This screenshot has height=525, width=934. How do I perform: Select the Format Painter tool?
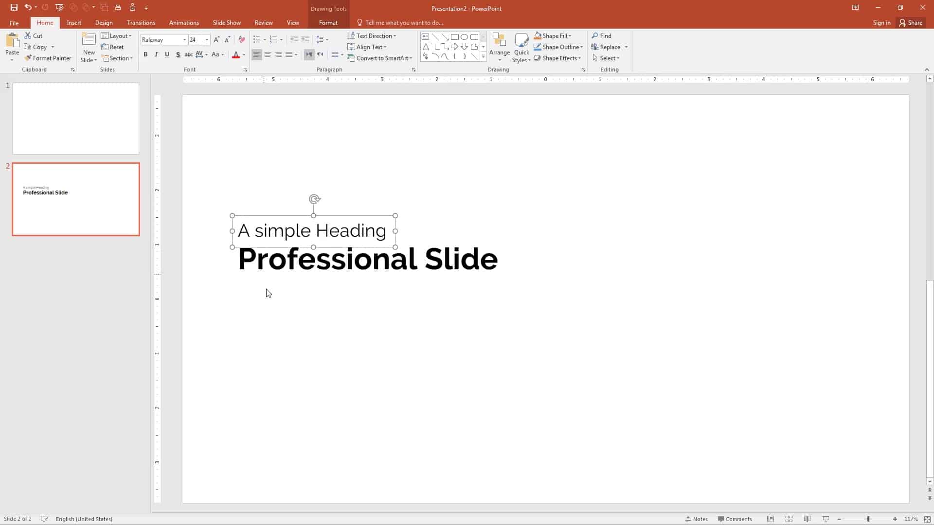[48, 58]
